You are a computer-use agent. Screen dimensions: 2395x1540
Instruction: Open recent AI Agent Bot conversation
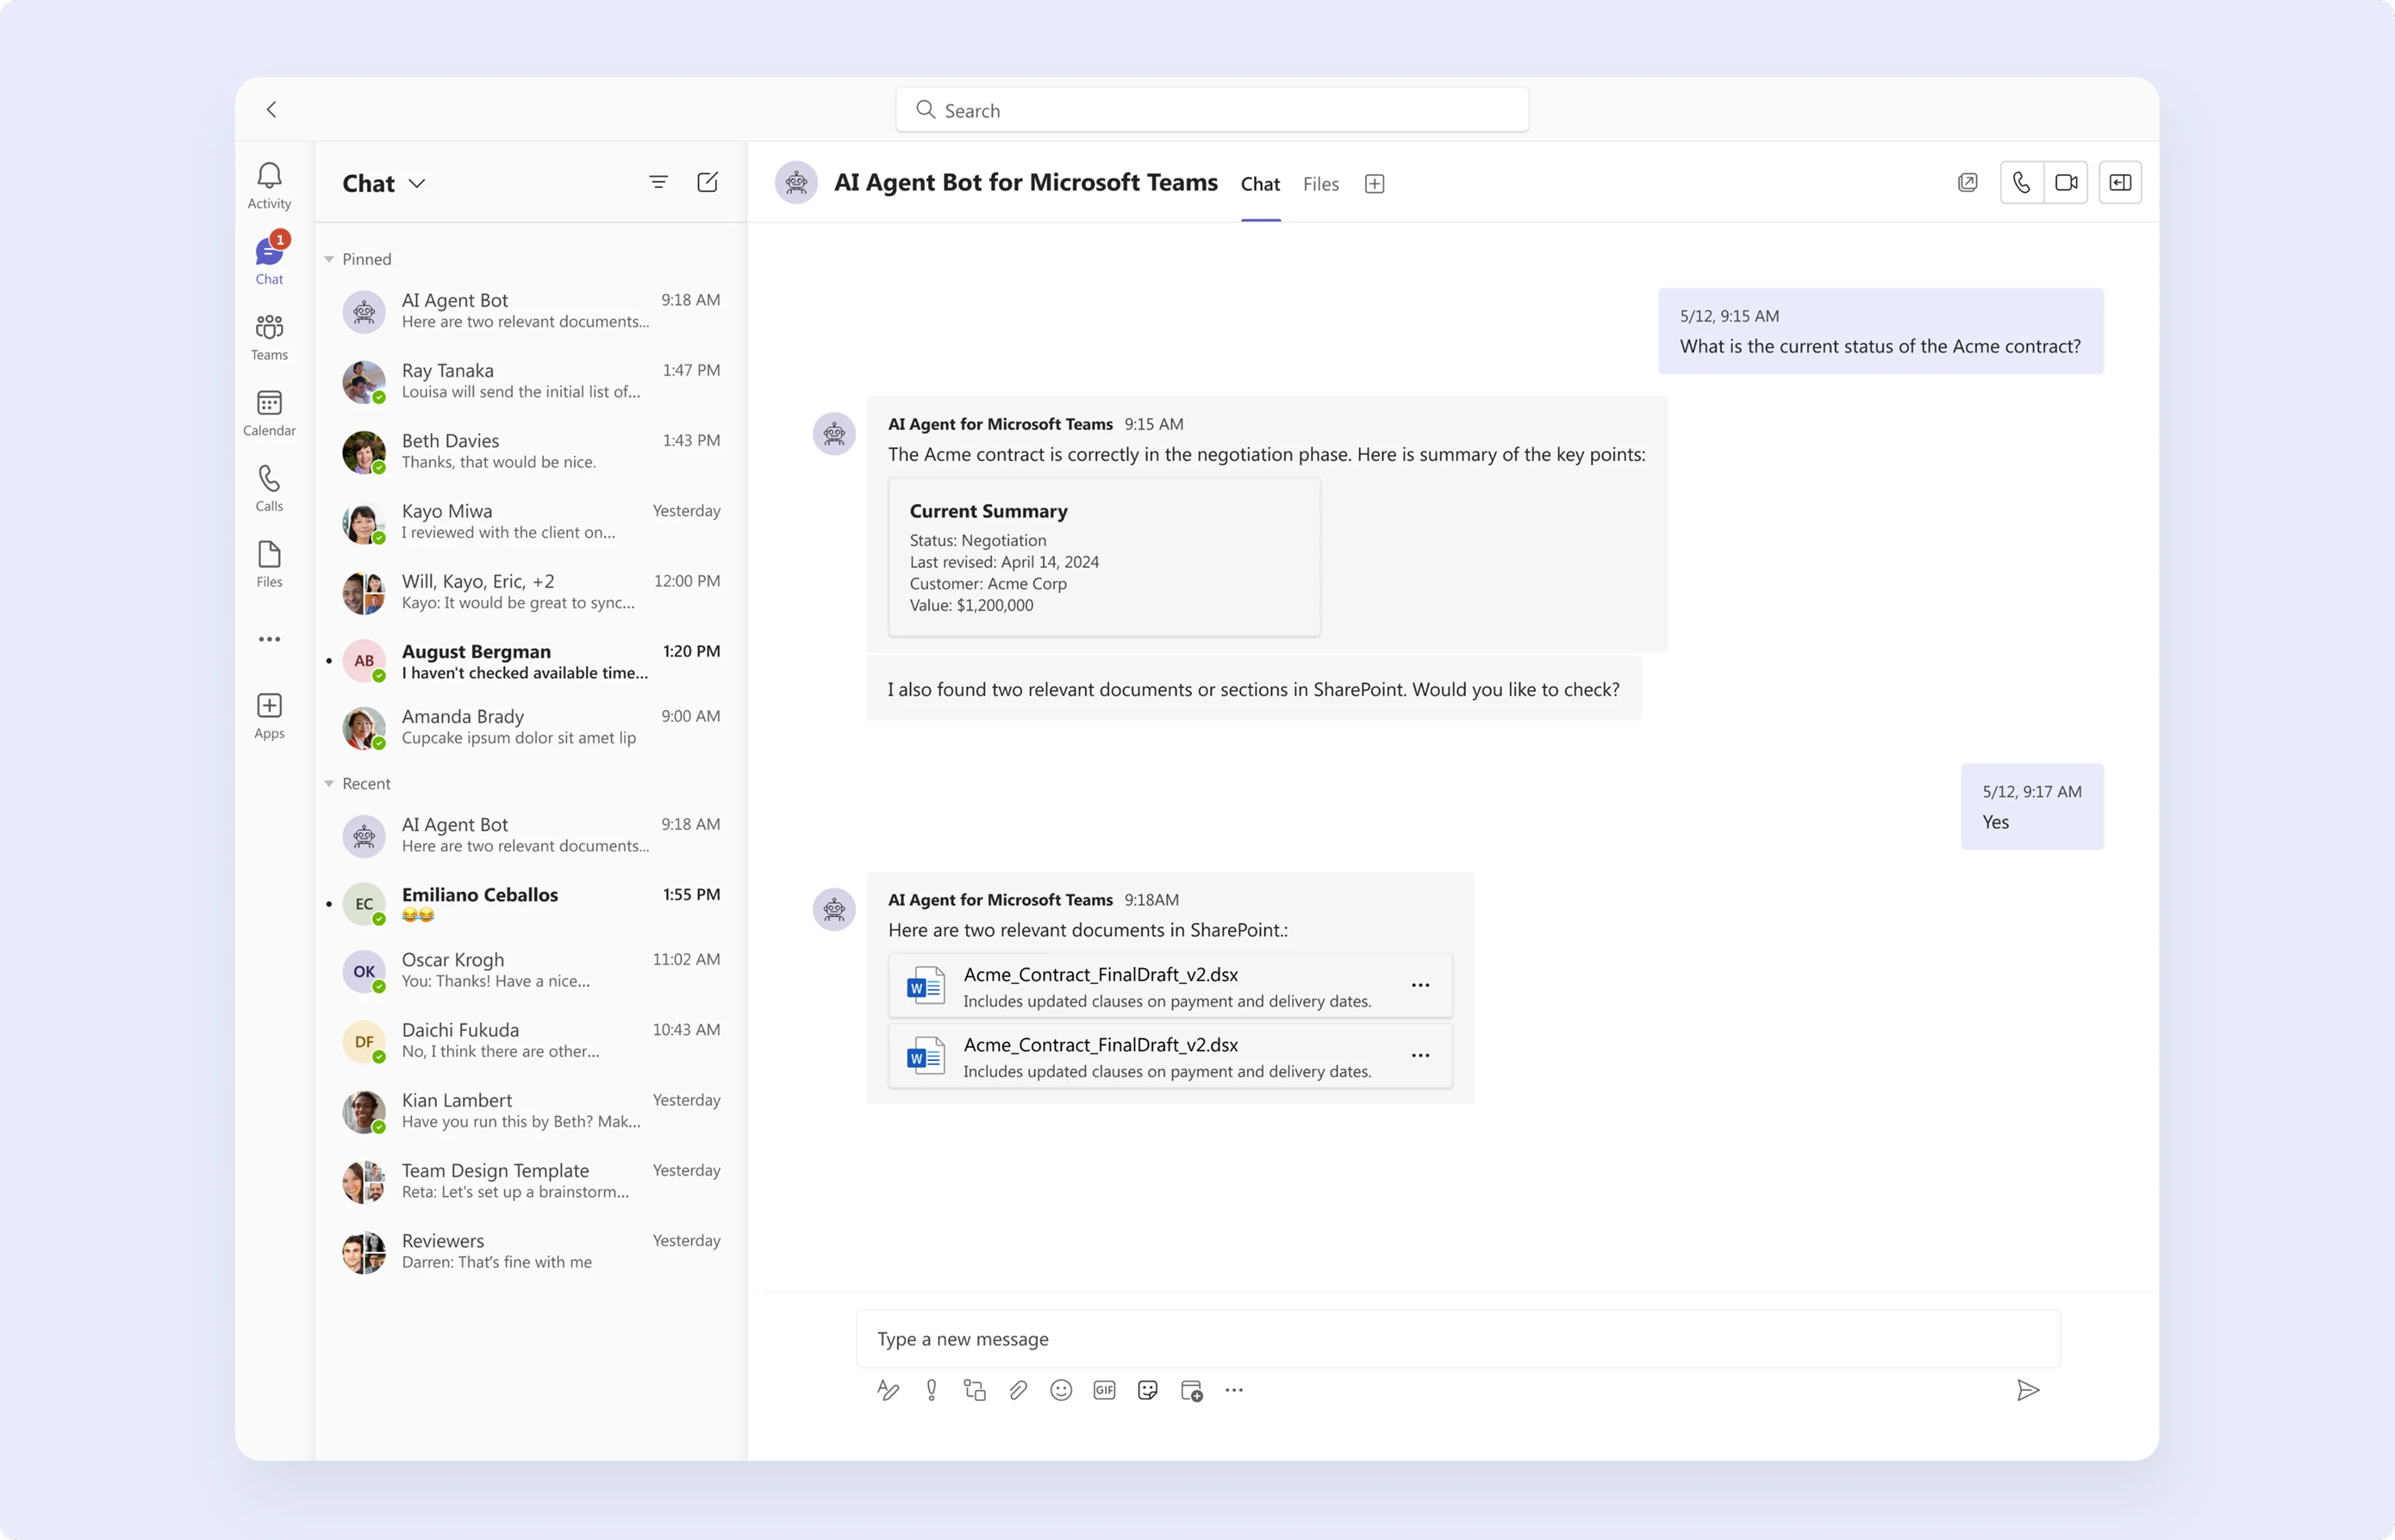pyautogui.click(x=531, y=835)
